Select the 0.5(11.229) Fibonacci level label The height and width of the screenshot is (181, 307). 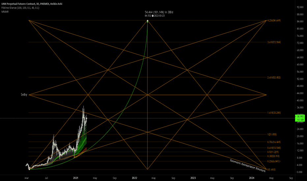(x=273, y=152)
